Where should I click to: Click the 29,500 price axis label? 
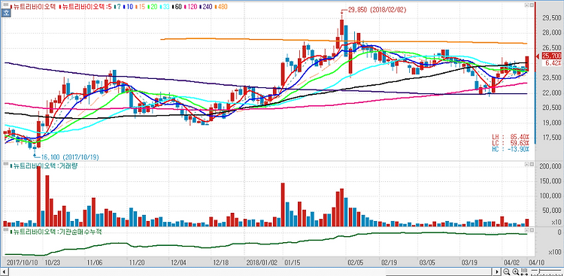551,18
